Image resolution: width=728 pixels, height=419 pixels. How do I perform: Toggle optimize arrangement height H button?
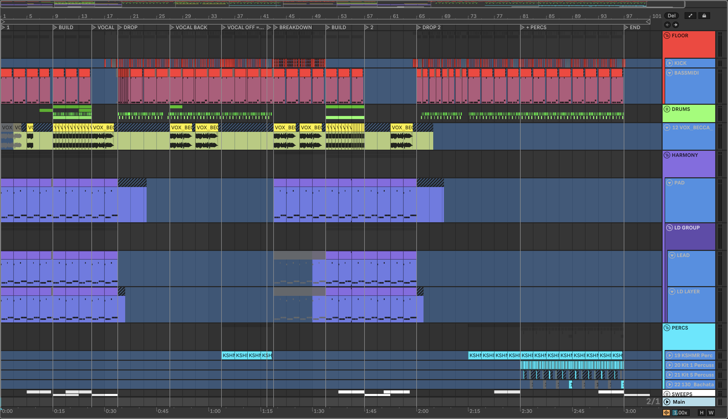point(701,413)
